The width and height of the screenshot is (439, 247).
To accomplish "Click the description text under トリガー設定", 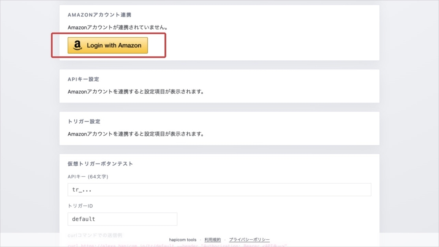I will tap(136, 134).
